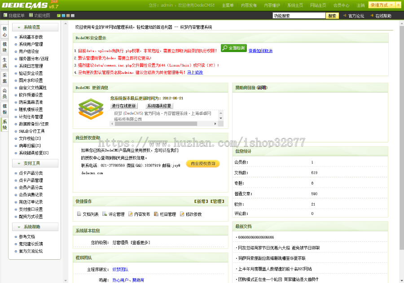Select the green skin color swatch
Image resolution: width=404 pixels, height=283 pixels.
[x=59, y=16]
